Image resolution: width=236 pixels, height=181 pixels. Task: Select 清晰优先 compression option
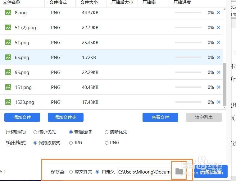tap(107, 132)
